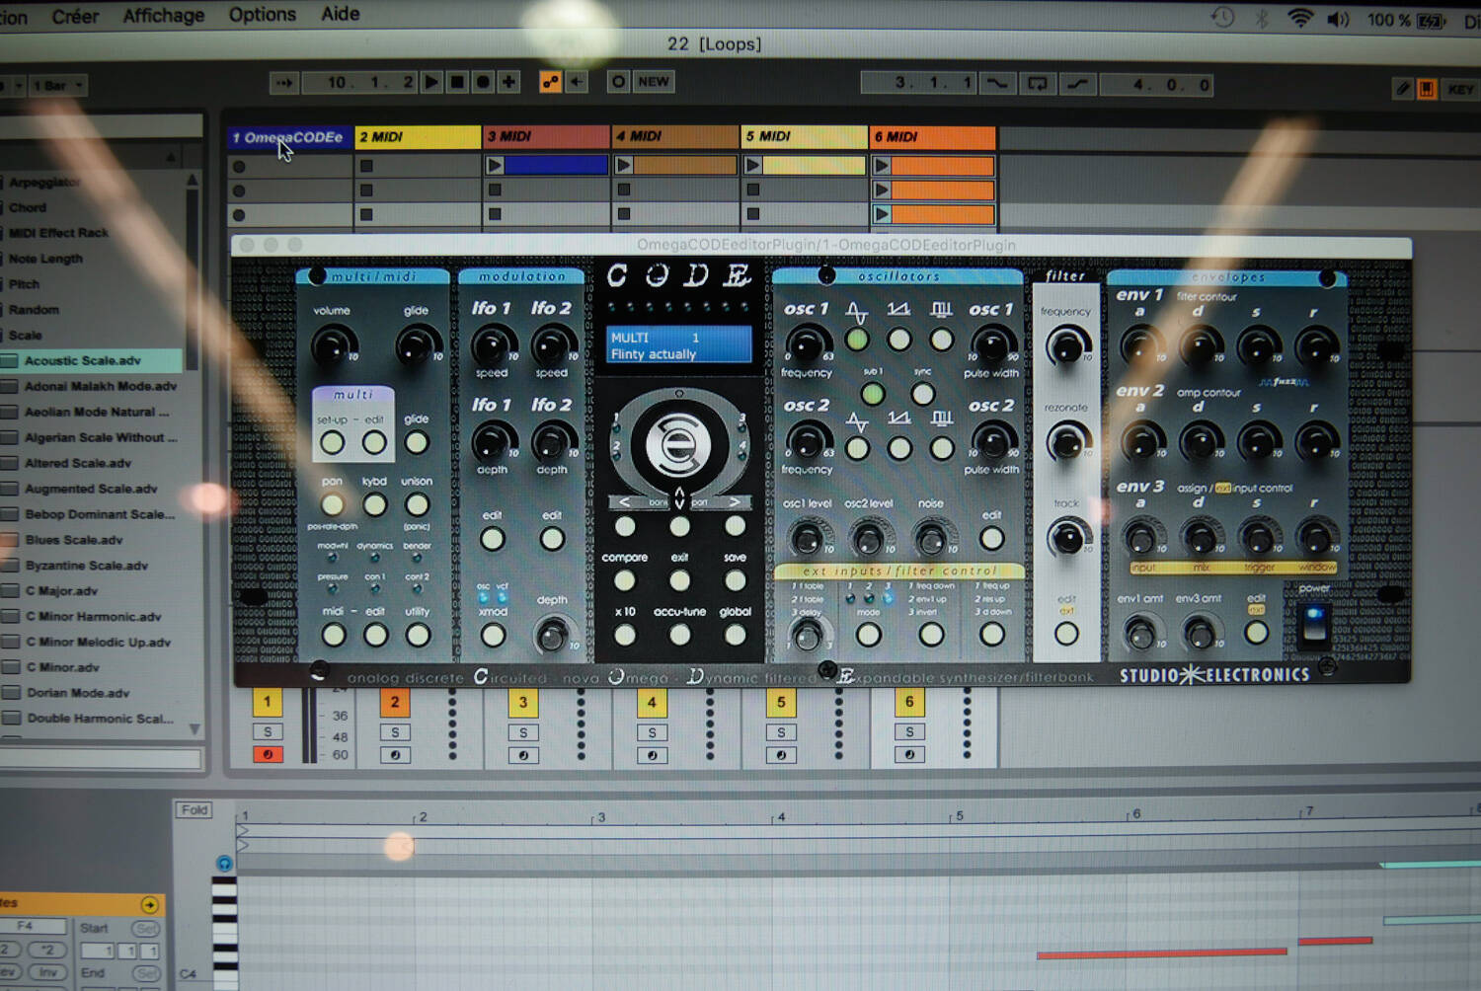Image resolution: width=1481 pixels, height=991 pixels.
Task: Select osc 2 triangle waveform button
Action: point(857,448)
